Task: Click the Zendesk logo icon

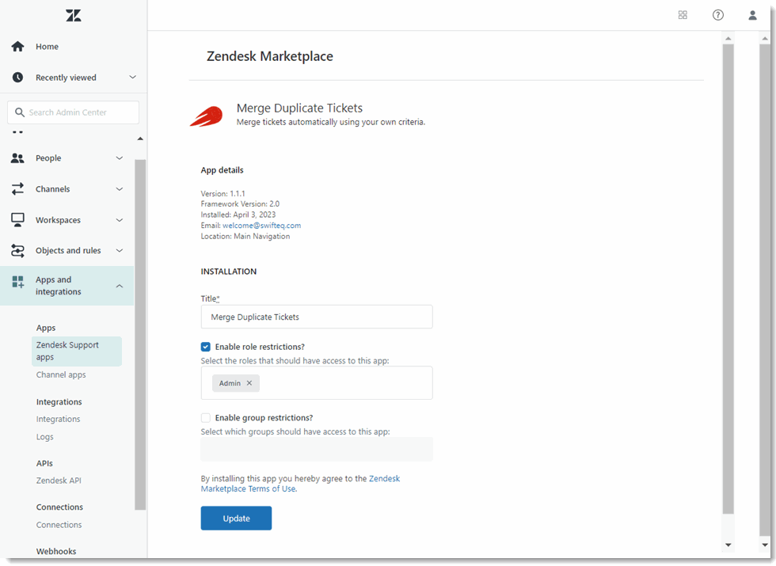Action: click(73, 15)
